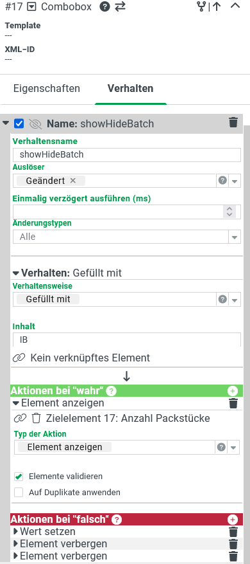Add action with green plus under "wahr"

click(x=233, y=391)
